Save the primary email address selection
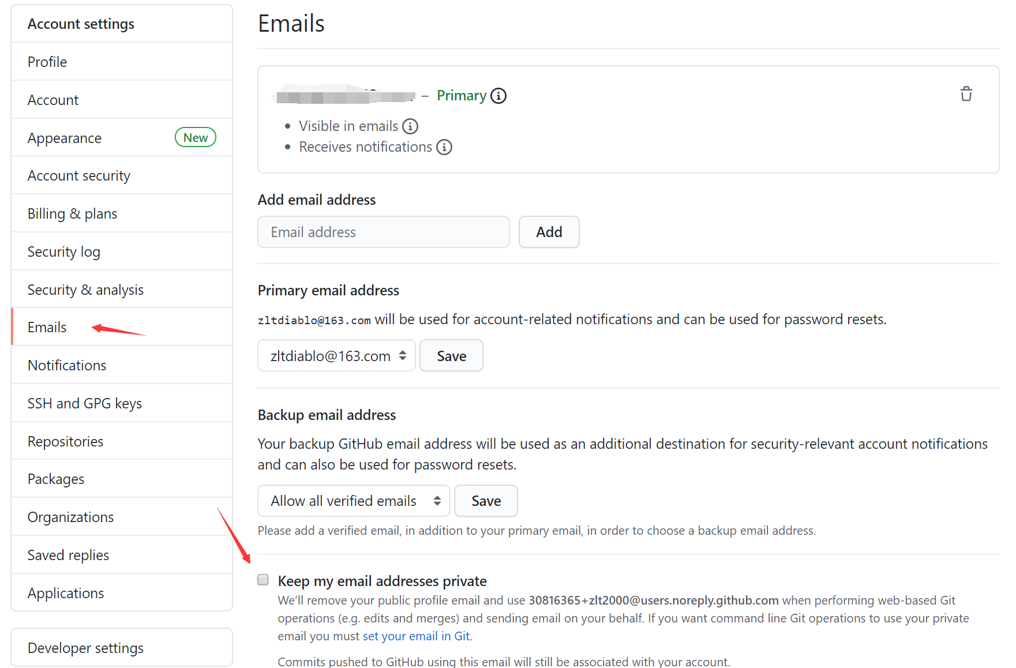 click(451, 356)
